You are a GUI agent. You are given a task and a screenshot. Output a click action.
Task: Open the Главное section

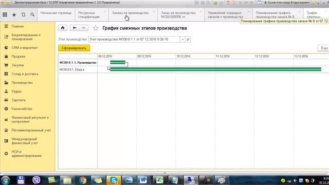pos(17,26)
